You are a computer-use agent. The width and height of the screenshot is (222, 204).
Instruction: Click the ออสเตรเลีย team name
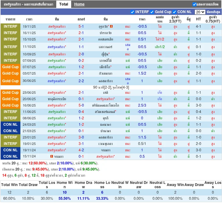[106, 39]
